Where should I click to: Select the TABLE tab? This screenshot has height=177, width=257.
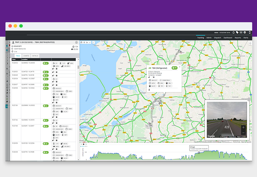(18, 56)
